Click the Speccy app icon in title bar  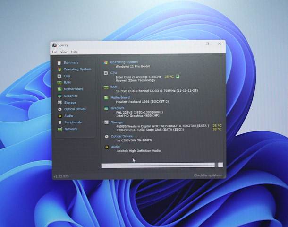point(54,45)
